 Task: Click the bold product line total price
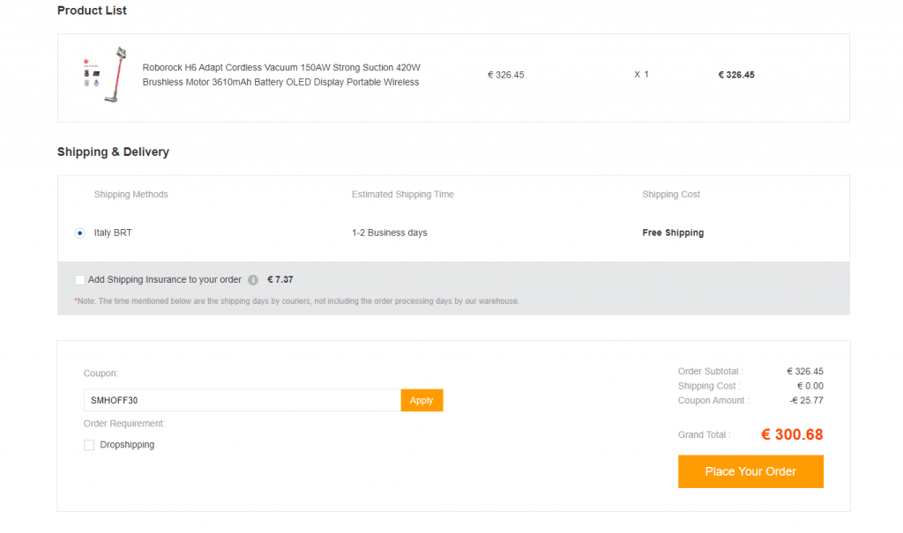pos(735,75)
